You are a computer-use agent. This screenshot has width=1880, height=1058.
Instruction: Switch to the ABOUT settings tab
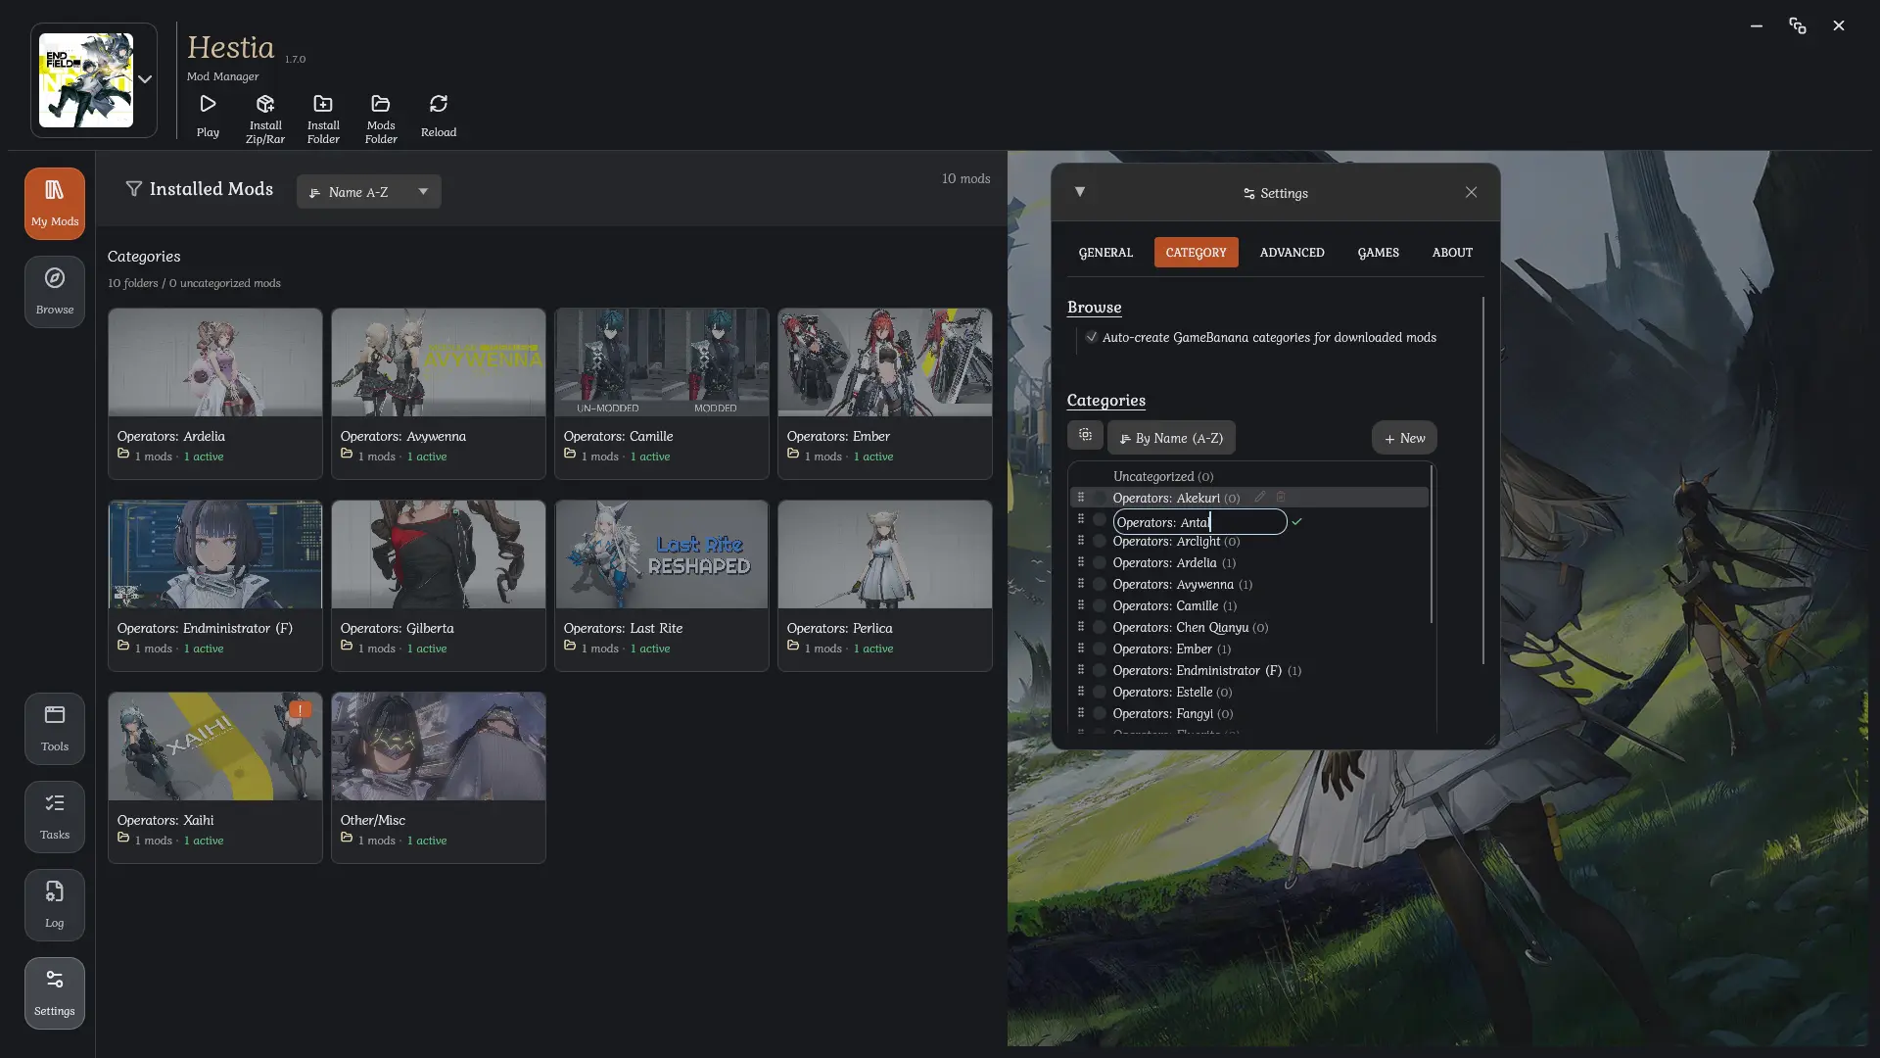coord(1452,252)
